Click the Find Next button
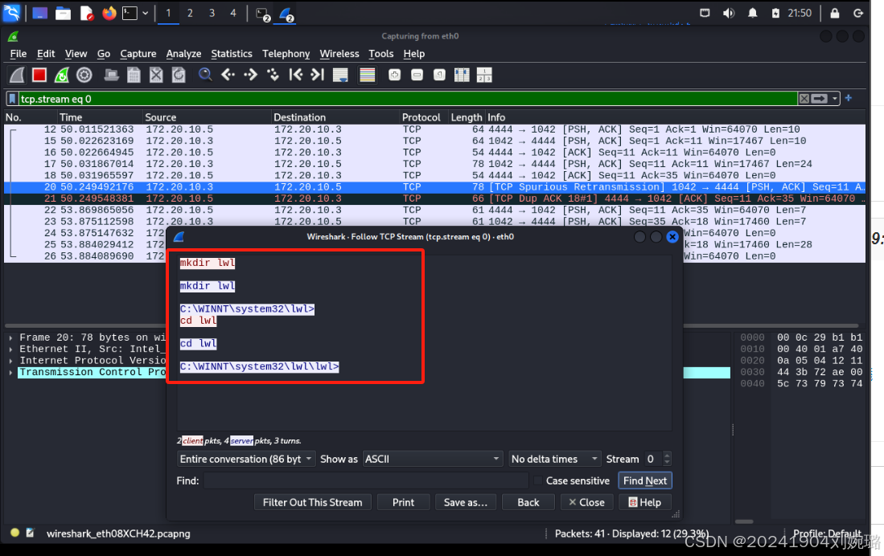Screen dimensions: 884x556 pyautogui.click(x=645, y=480)
